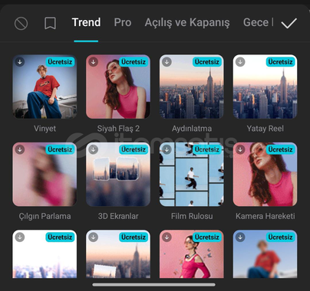Apply the Vinyet effect thumbnail
The height and width of the screenshot is (291, 310).
[45, 87]
